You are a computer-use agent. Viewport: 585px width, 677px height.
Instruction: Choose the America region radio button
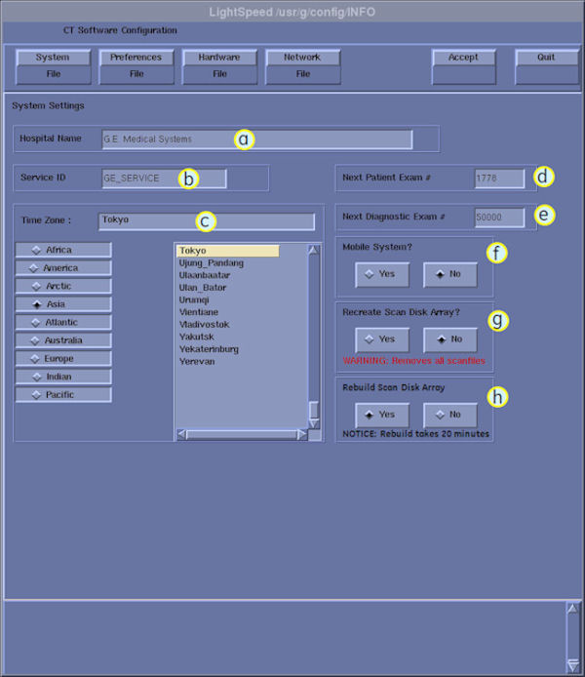pyautogui.click(x=63, y=268)
